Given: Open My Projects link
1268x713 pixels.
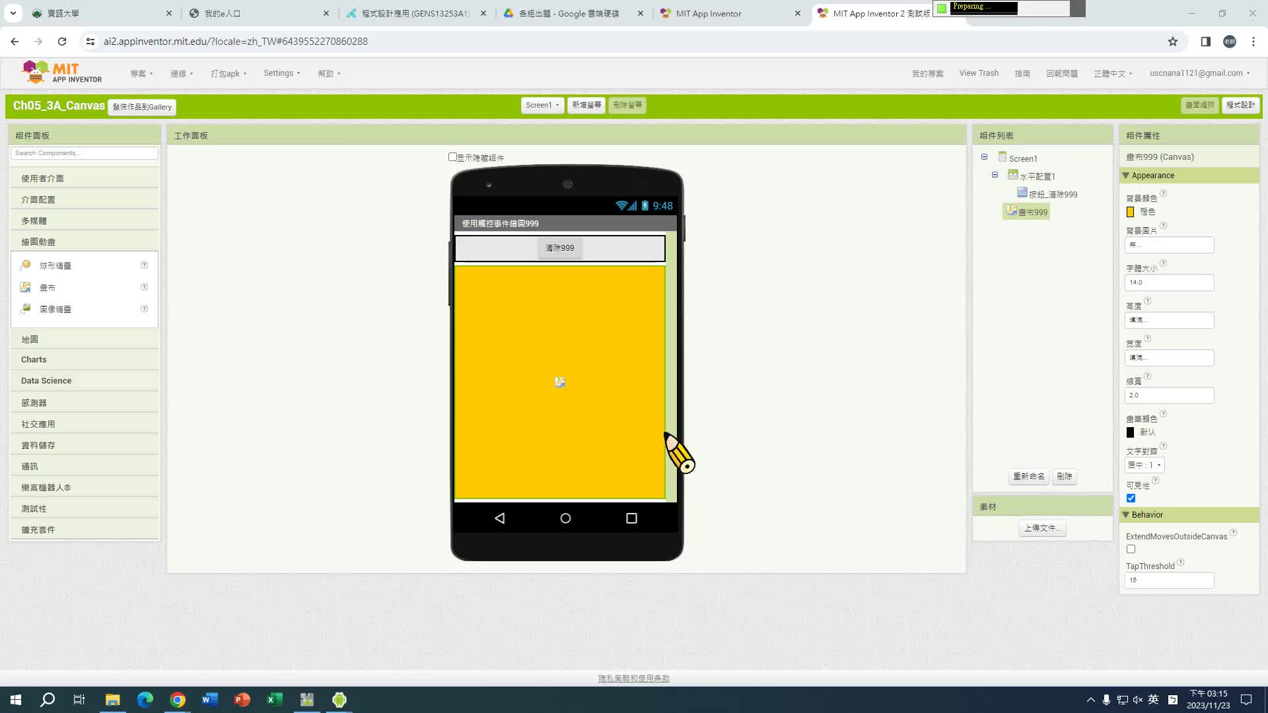Looking at the screenshot, I should coord(927,74).
